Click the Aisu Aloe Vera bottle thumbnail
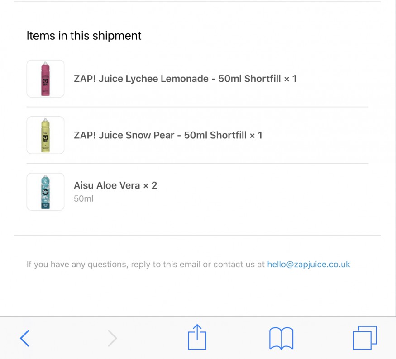This screenshot has width=396, height=359. [x=45, y=192]
